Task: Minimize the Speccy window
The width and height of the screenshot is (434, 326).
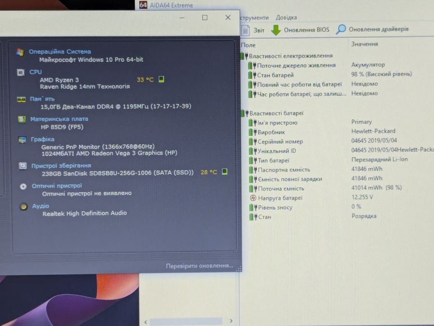Action: 182,18
